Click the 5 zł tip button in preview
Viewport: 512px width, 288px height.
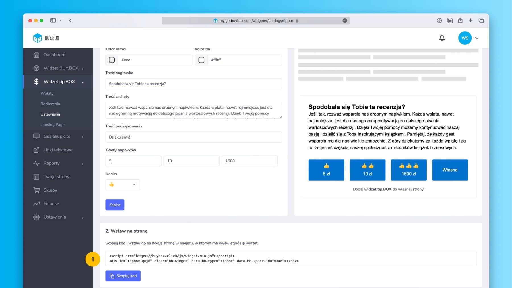coord(326,170)
